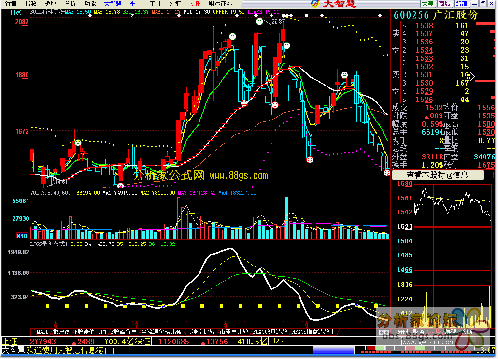Switch to the F股净值市值 tab
Image resolution: width=498 pixels, height=359 pixels.
point(90,332)
